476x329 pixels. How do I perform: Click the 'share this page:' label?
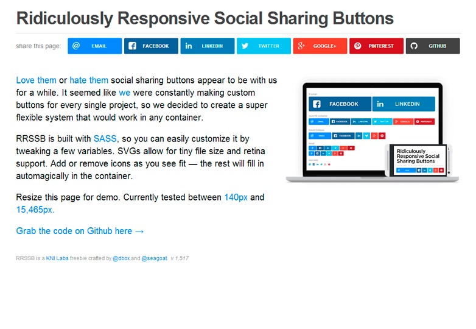[x=38, y=46]
